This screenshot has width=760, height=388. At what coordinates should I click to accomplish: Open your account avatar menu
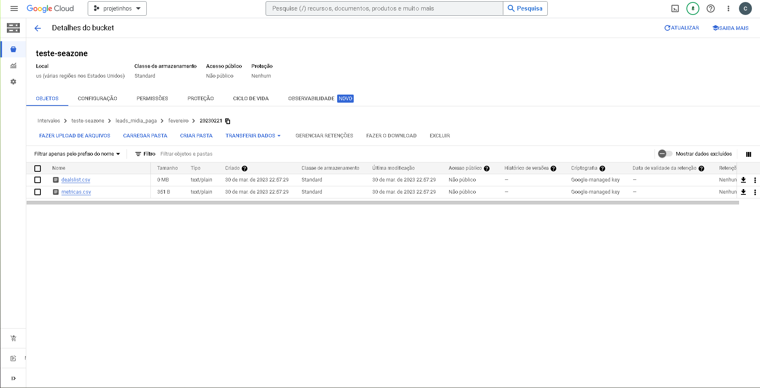pos(746,8)
